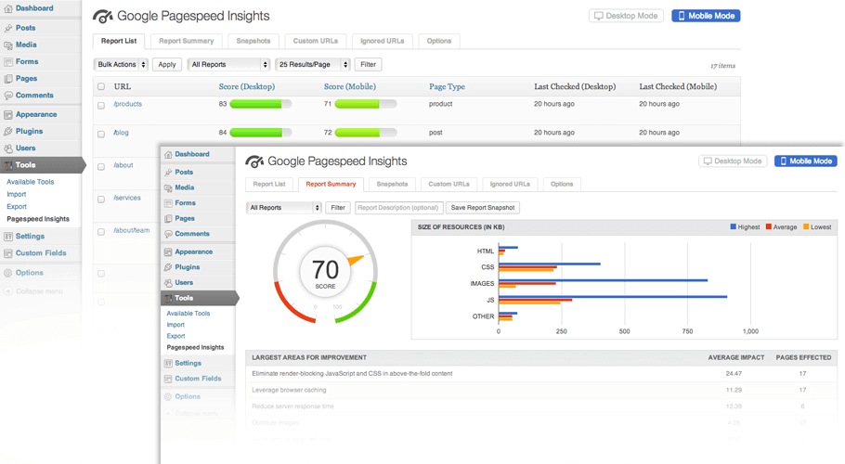Click Comments icon in front window sidebar
Image resolution: width=845 pixels, height=464 pixels.
tap(168, 234)
